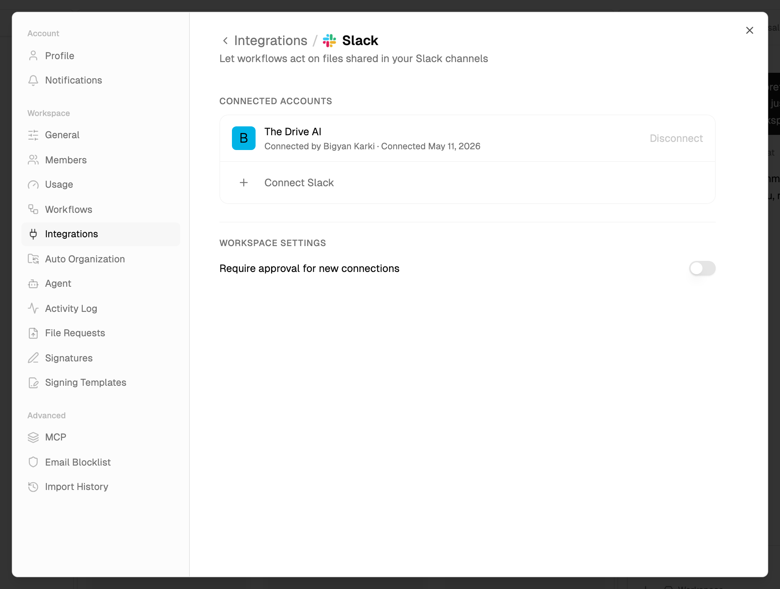Open the Auto Organization page
The height and width of the screenshot is (589, 780).
100,259
